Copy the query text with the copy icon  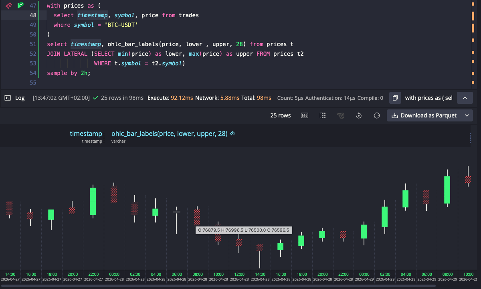pos(395,98)
